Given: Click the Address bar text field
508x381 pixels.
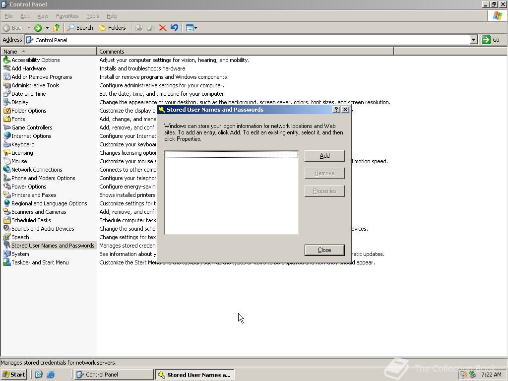Looking at the screenshot, I should 248,40.
